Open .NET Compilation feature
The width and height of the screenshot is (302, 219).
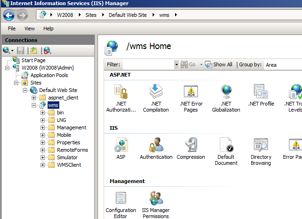click(156, 98)
